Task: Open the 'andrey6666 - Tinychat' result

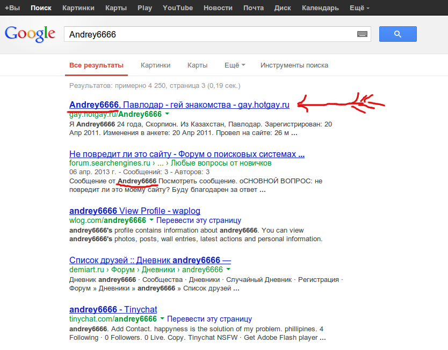Action: click(x=113, y=309)
